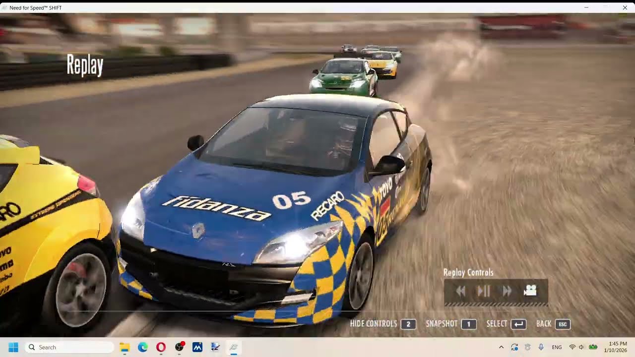Click the Replay Controls heading
Image resolution: width=635 pixels, height=357 pixels.
pyautogui.click(x=468, y=273)
